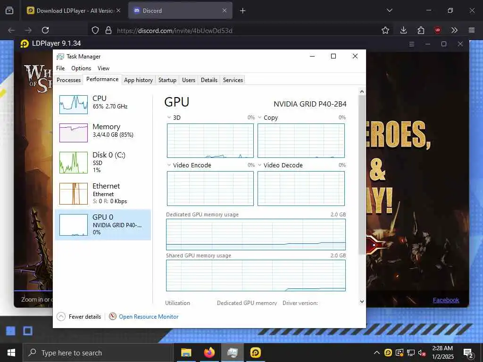This screenshot has width=483, height=362.
Task: Show more Firefox toolbar tools
Action: point(454,30)
